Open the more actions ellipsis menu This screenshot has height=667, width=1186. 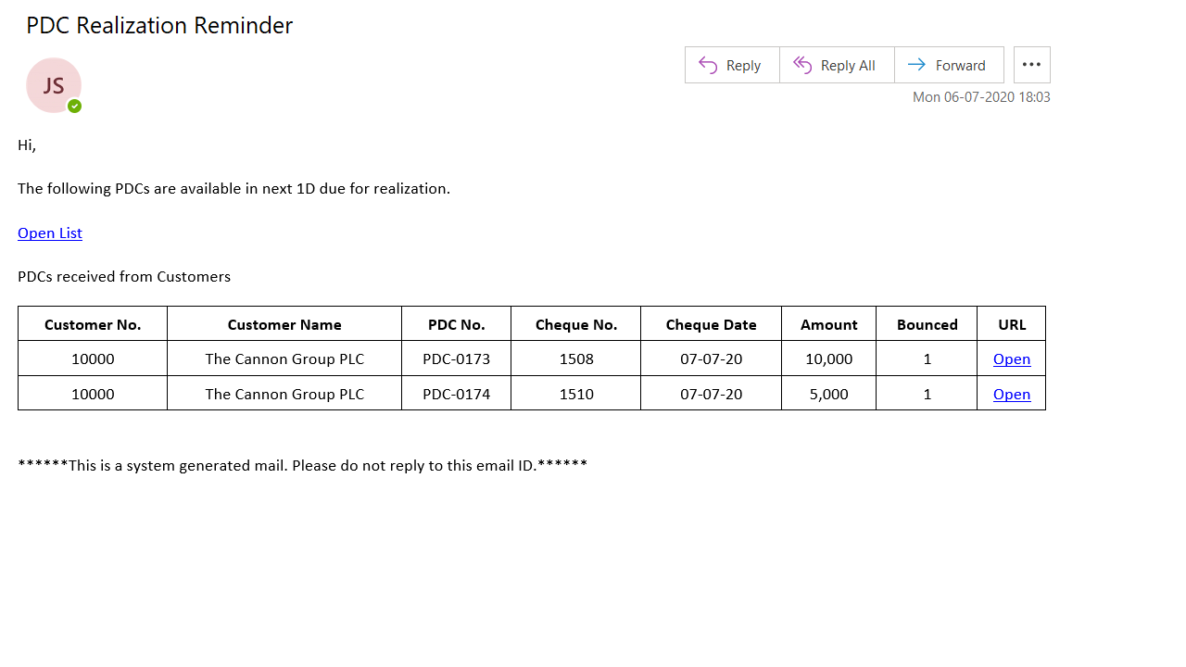[x=1031, y=65]
